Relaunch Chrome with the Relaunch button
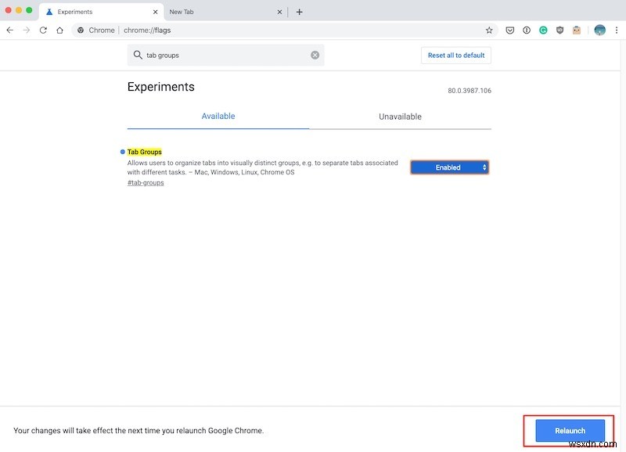Image resolution: width=626 pixels, height=452 pixels. [570, 430]
